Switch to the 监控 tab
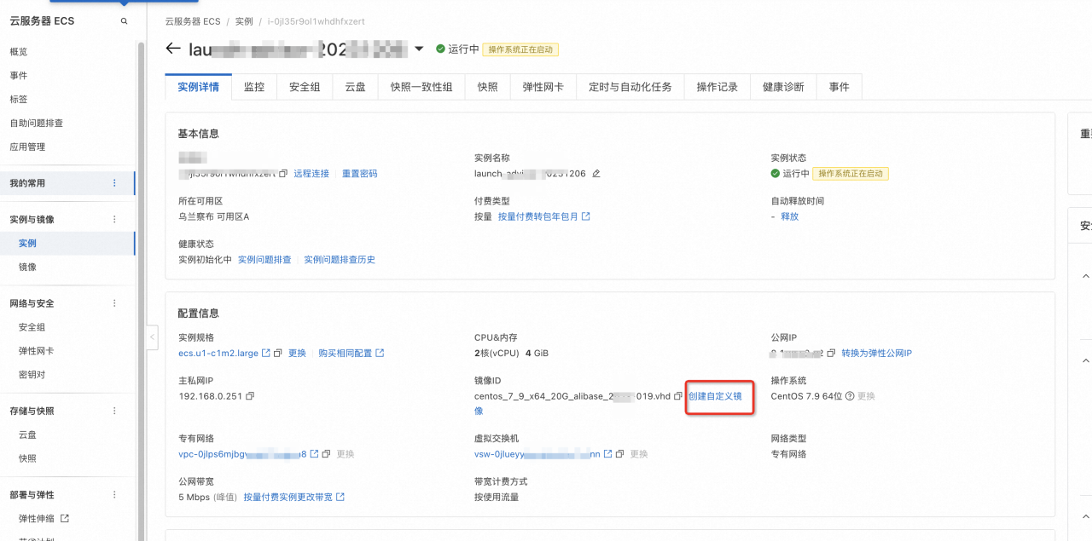 [x=253, y=87]
